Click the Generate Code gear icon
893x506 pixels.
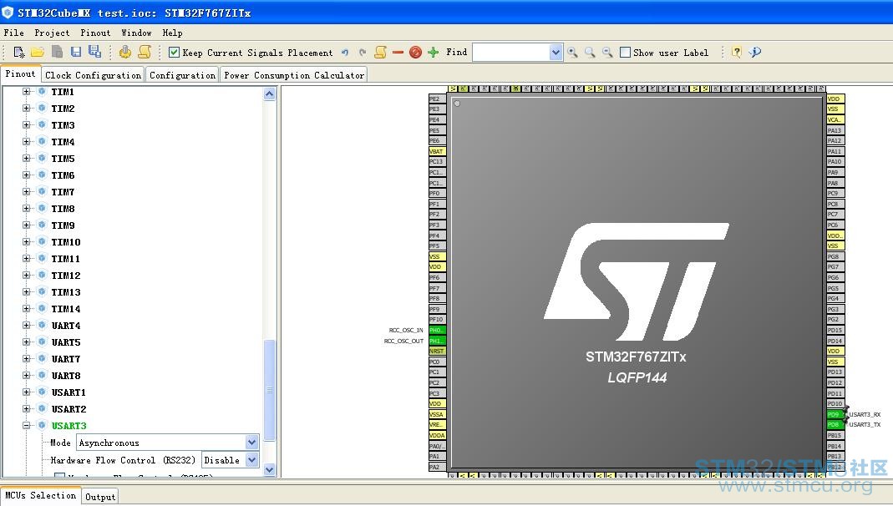click(124, 53)
